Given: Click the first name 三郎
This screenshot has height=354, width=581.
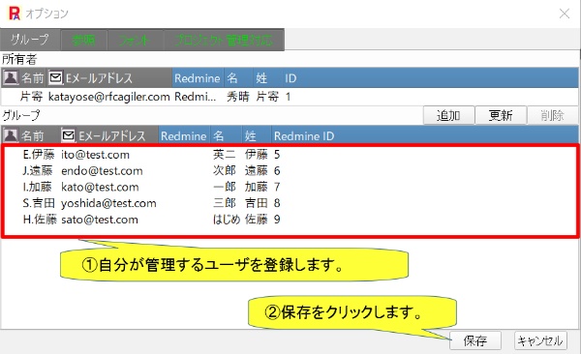Looking at the screenshot, I should tap(225, 203).
